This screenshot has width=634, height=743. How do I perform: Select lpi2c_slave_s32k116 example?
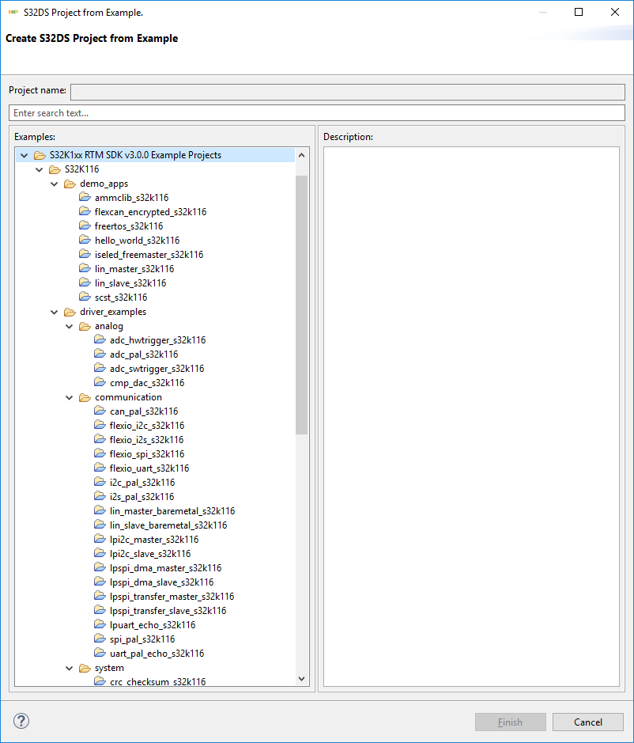tap(150, 553)
